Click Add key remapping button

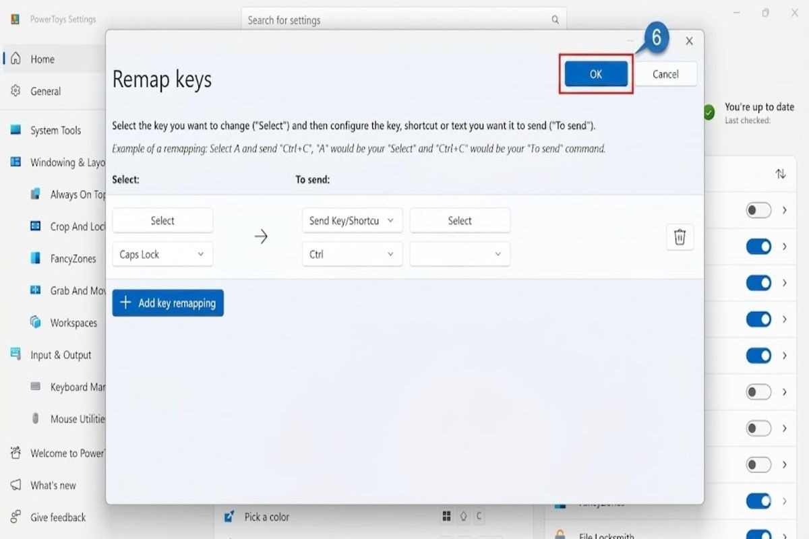168,303
